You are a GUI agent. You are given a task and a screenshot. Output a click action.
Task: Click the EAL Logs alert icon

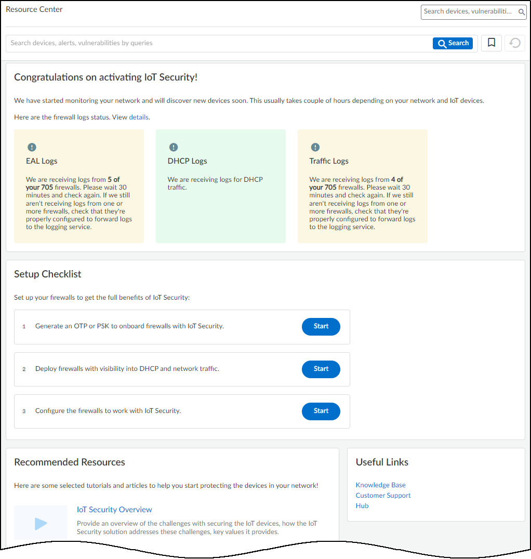tap(32, 148)
